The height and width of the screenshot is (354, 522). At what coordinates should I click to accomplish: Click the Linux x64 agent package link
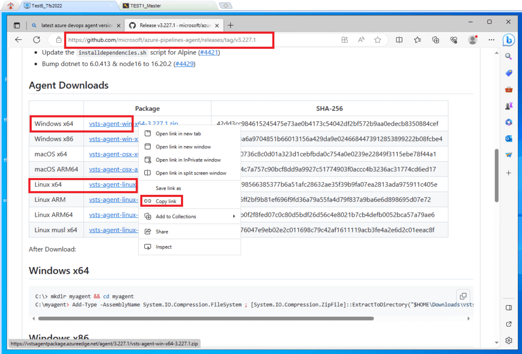(113, 185)
